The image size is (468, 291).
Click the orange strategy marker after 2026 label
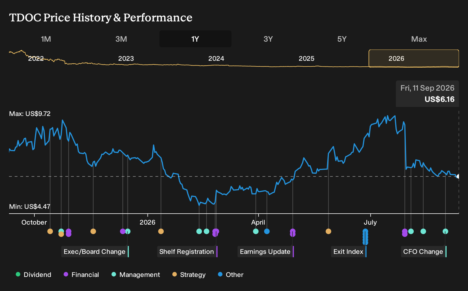click(x=161, y=231)
